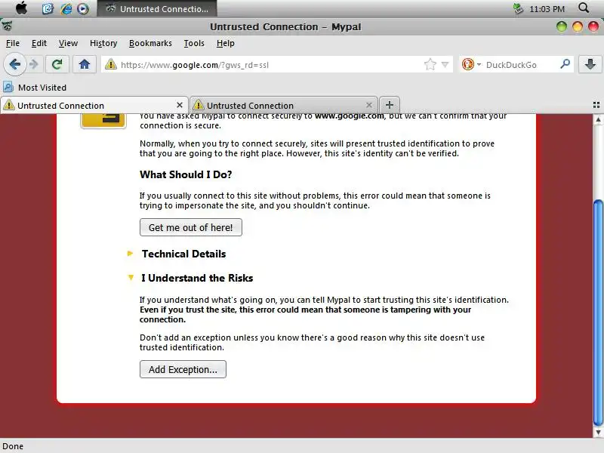The width and height of the screenshot is (604, 453).
Task: Click the Apple menu icon
Action: click(22, 8)
